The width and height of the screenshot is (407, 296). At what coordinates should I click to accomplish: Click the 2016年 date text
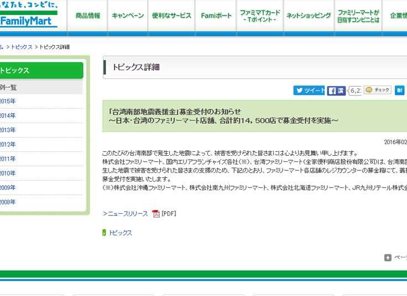point(395,142)
